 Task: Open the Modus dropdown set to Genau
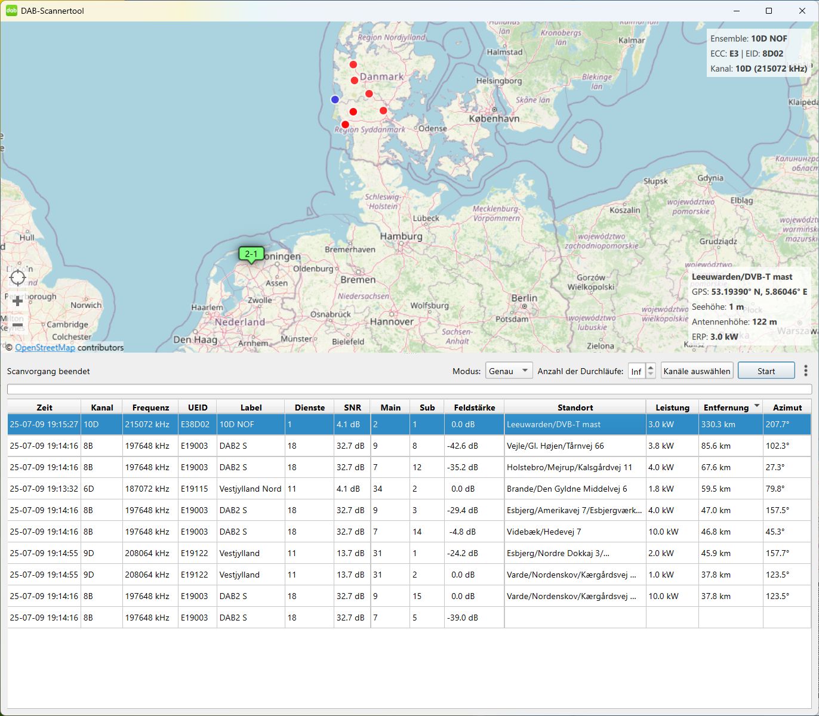(x=509, y=371)
